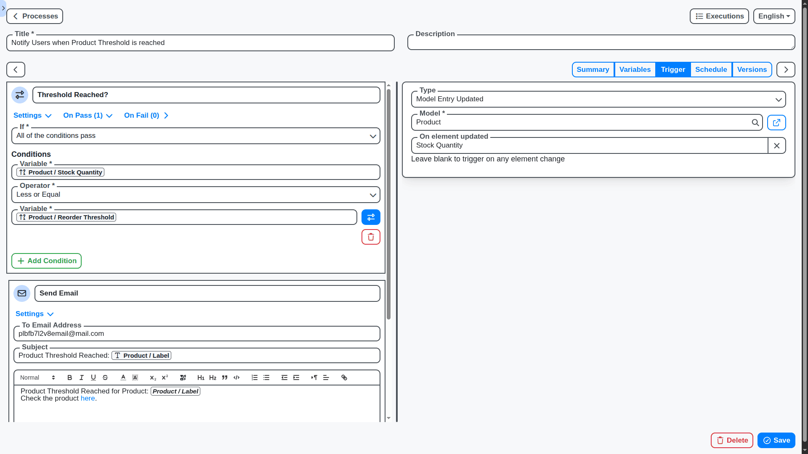This screenshot has height=454, width=808.
Task: Delete the condition with the red trash icon
Action: click(x=371, y=237)
